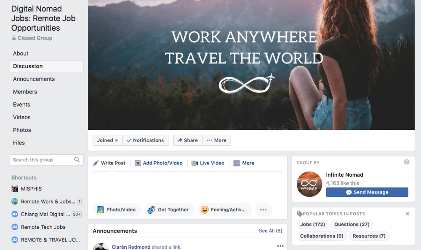Send Message to Infinite Nomad
The image size is (421, 250).
(x=367, y=192)
